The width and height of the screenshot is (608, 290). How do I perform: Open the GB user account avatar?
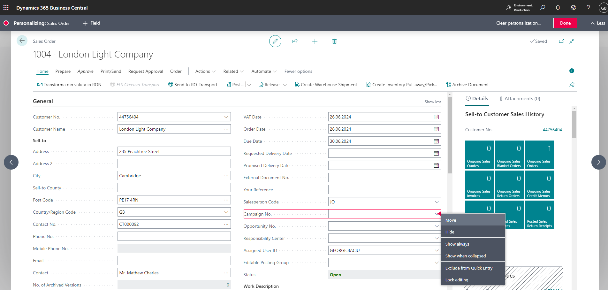(604, 8)
